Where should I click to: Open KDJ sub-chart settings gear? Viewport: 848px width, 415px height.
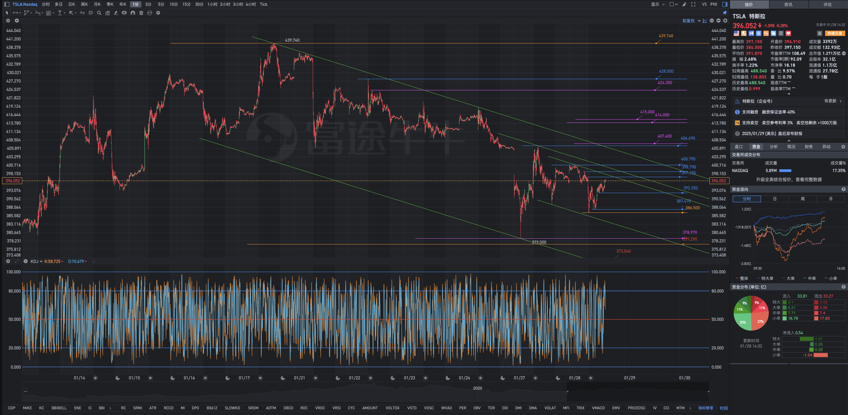(x=8, y=261)
